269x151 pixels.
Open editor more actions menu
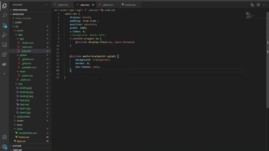click(264, 5)
